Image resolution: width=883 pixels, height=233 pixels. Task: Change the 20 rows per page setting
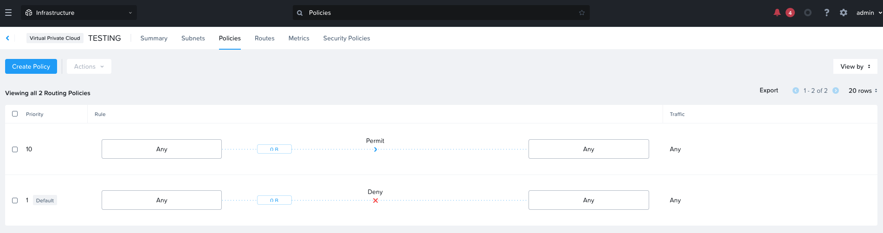pyautogui.click(x=863, y=91)
